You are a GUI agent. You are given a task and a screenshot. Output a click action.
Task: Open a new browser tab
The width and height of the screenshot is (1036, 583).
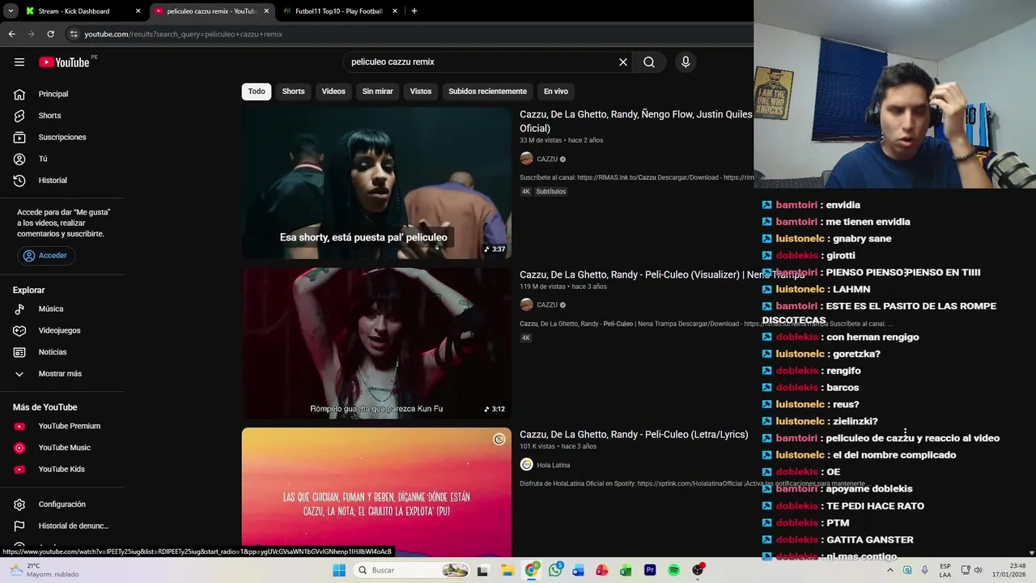point(414,11)
